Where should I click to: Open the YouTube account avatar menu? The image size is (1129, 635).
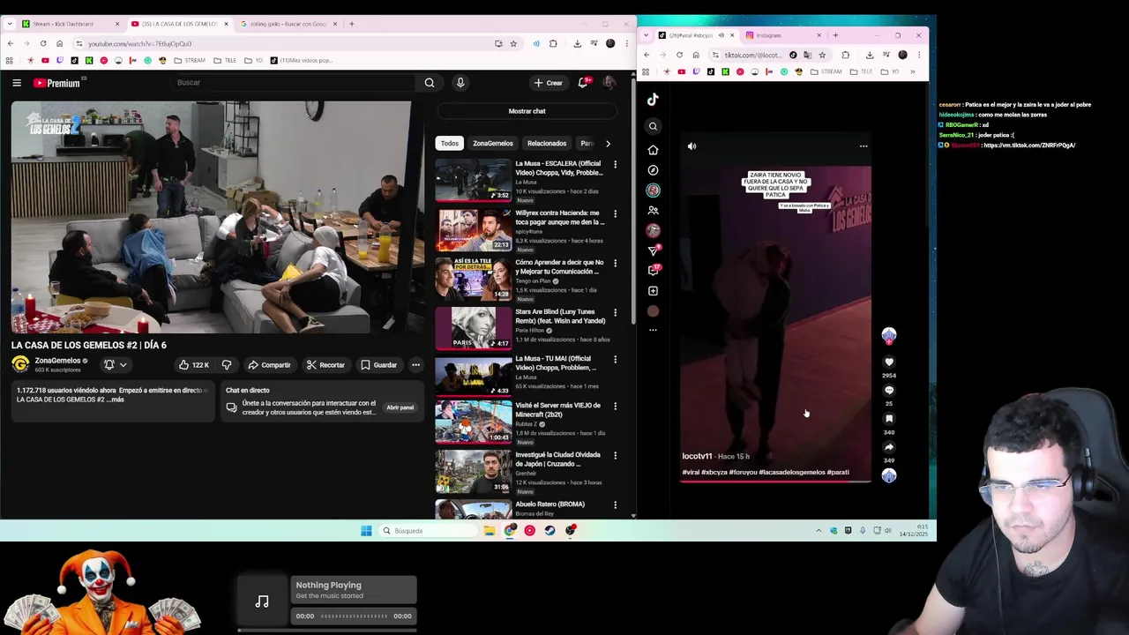(609, 83)
